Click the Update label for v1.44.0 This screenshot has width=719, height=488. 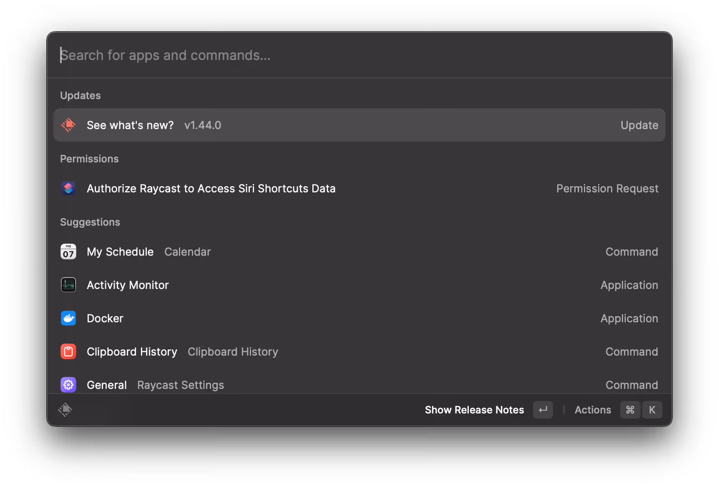[639, 125]
